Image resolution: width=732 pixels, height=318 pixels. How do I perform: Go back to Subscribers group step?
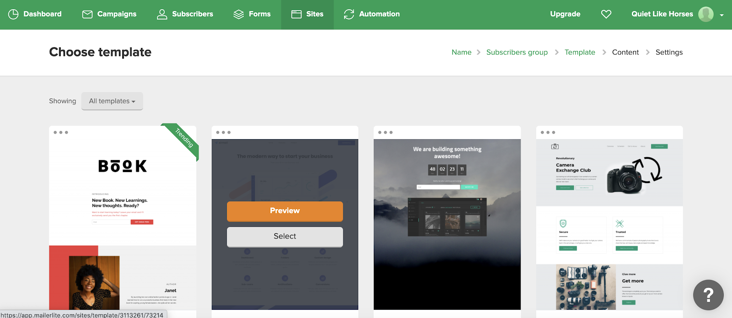[517, 52]
